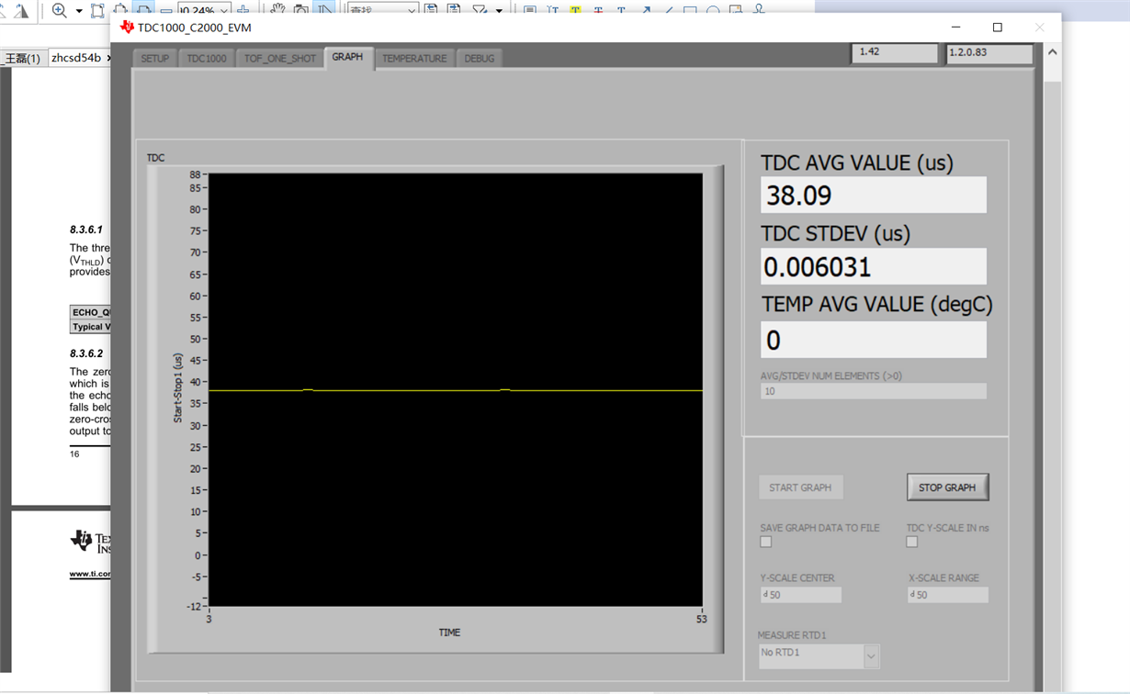
Task: Open the zoom tool dropdown arrow
Action: point(79,11)
